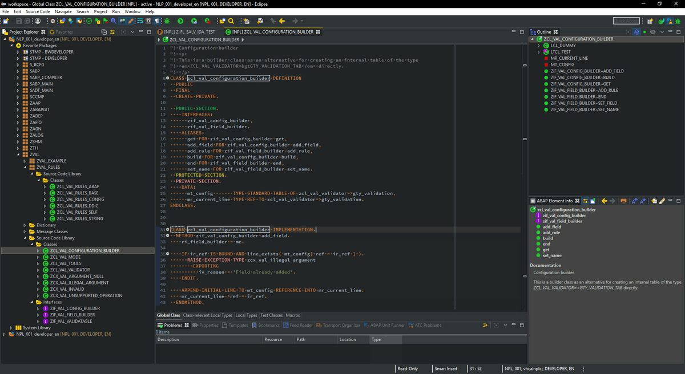685x374 pixels.
Task: Toggle Link with Editor in Project Explorer
Action: tap(113, 32)
